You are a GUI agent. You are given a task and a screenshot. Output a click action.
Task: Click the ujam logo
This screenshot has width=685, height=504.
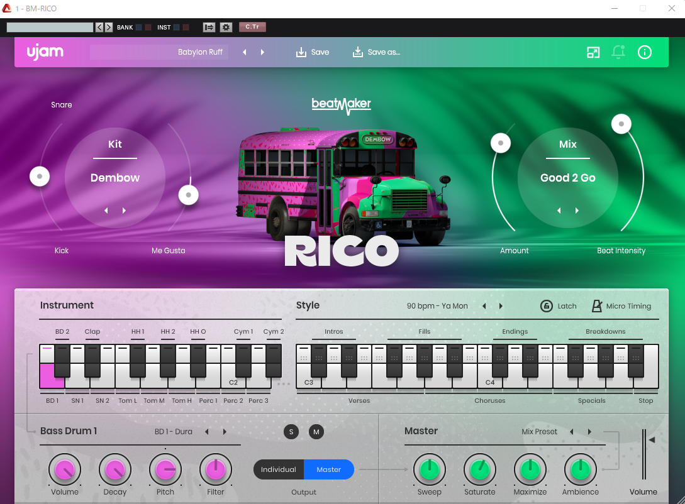point(45,52)
